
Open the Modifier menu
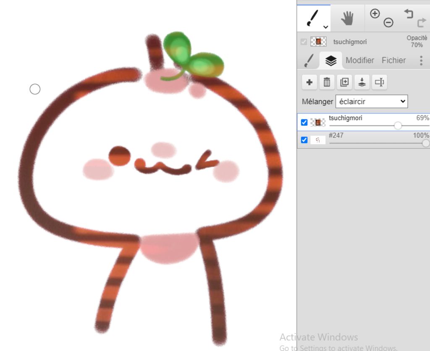360,60
